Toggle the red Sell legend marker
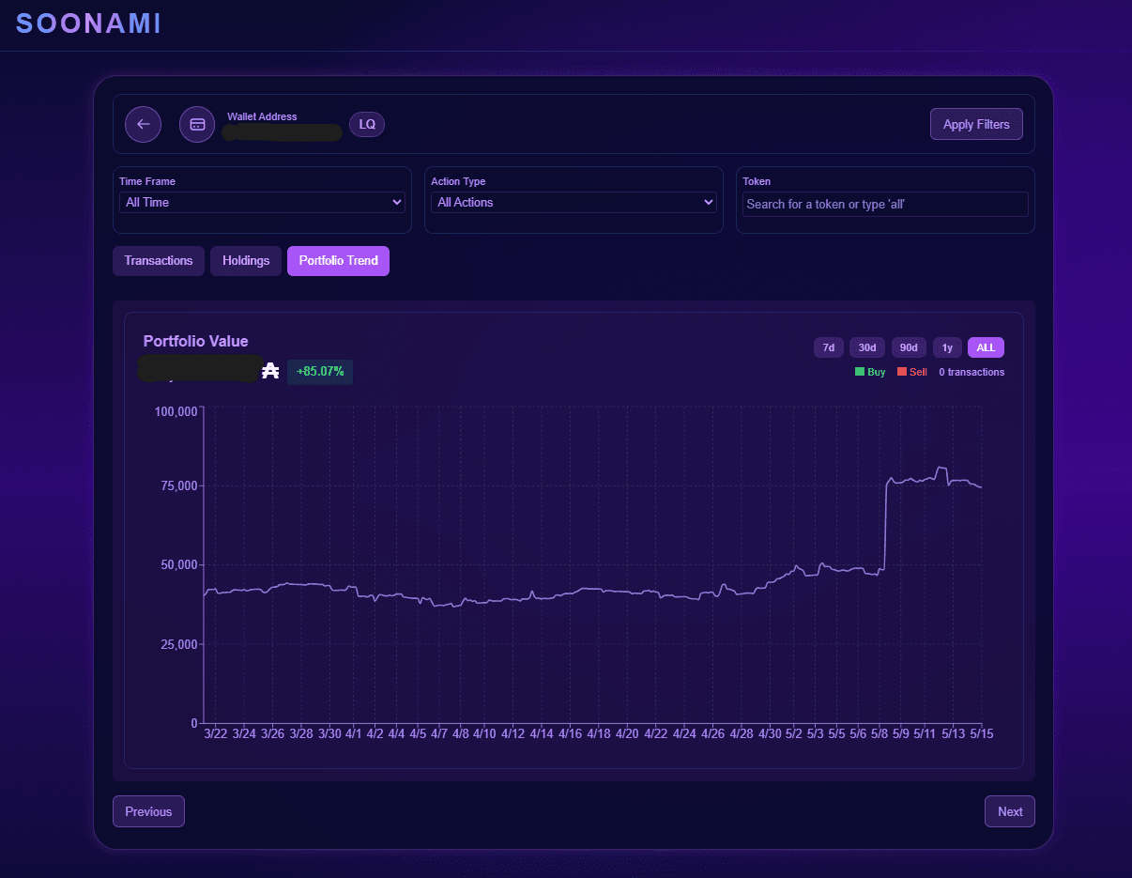Screen dimensions: 1132x878 [902, 372]
